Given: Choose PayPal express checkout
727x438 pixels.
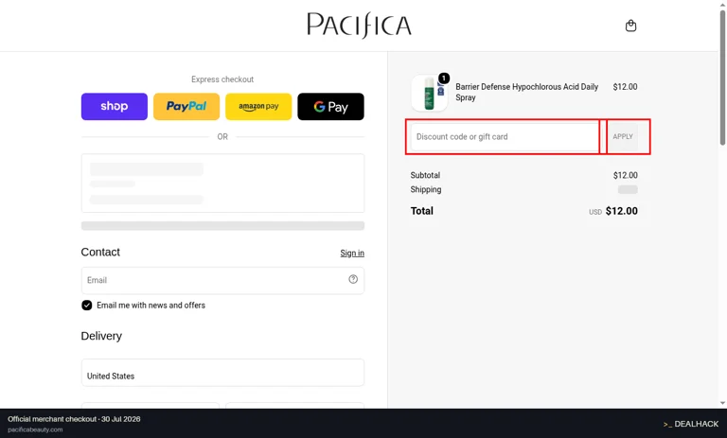Looking at the screenshot, I should coord(186,106).
